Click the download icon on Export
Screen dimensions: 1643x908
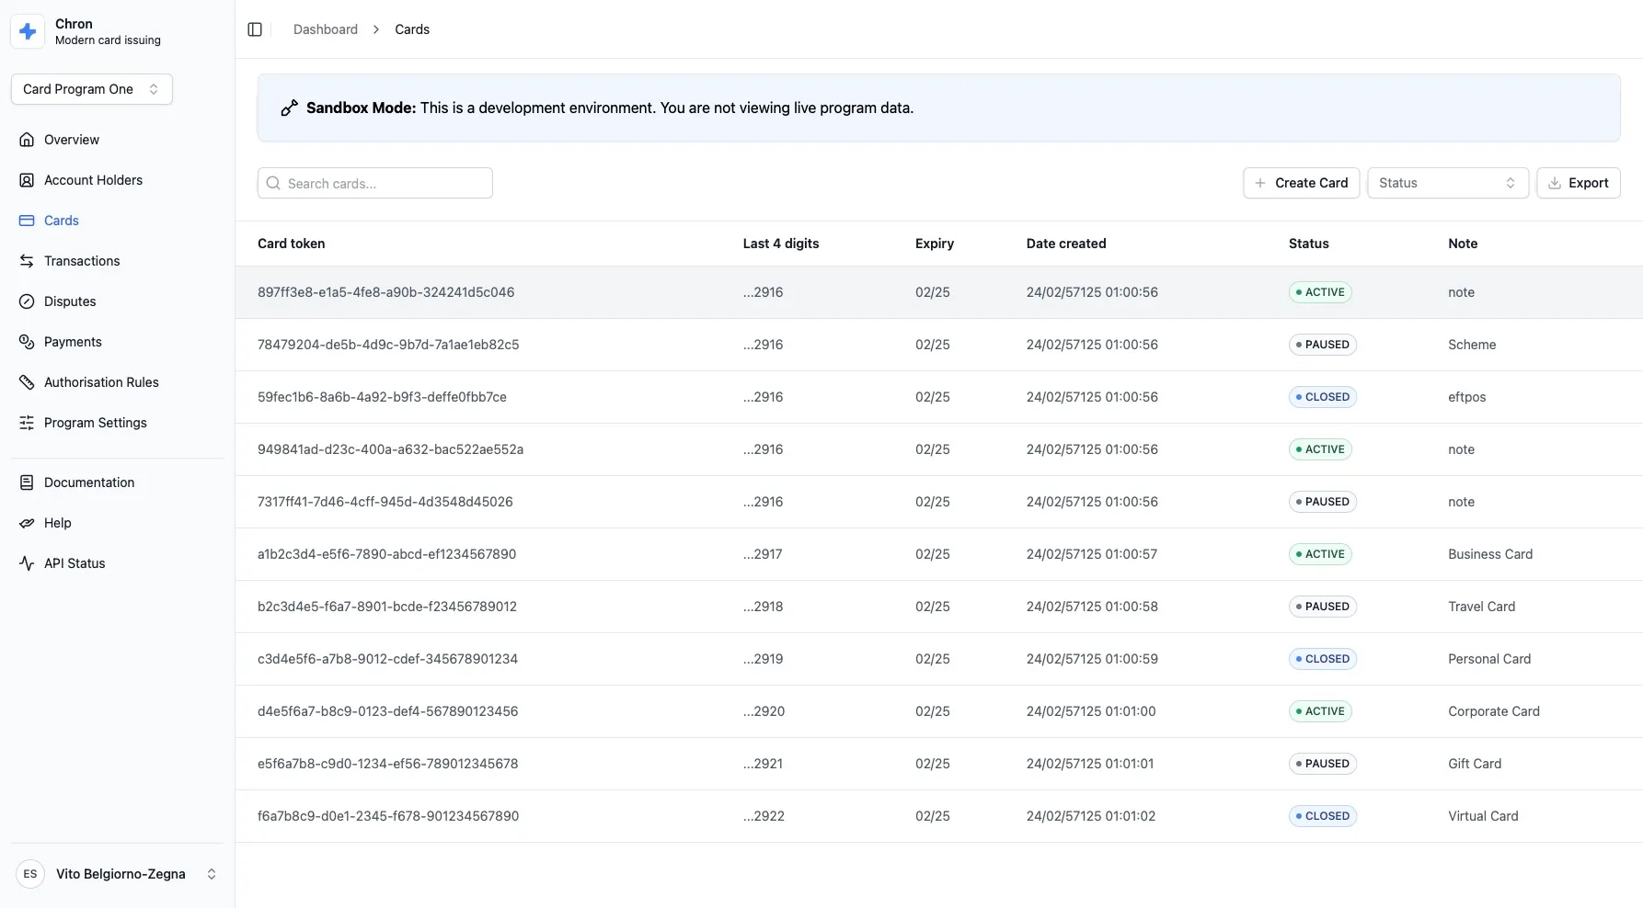pyautogui.click(x=1554, y=183)
